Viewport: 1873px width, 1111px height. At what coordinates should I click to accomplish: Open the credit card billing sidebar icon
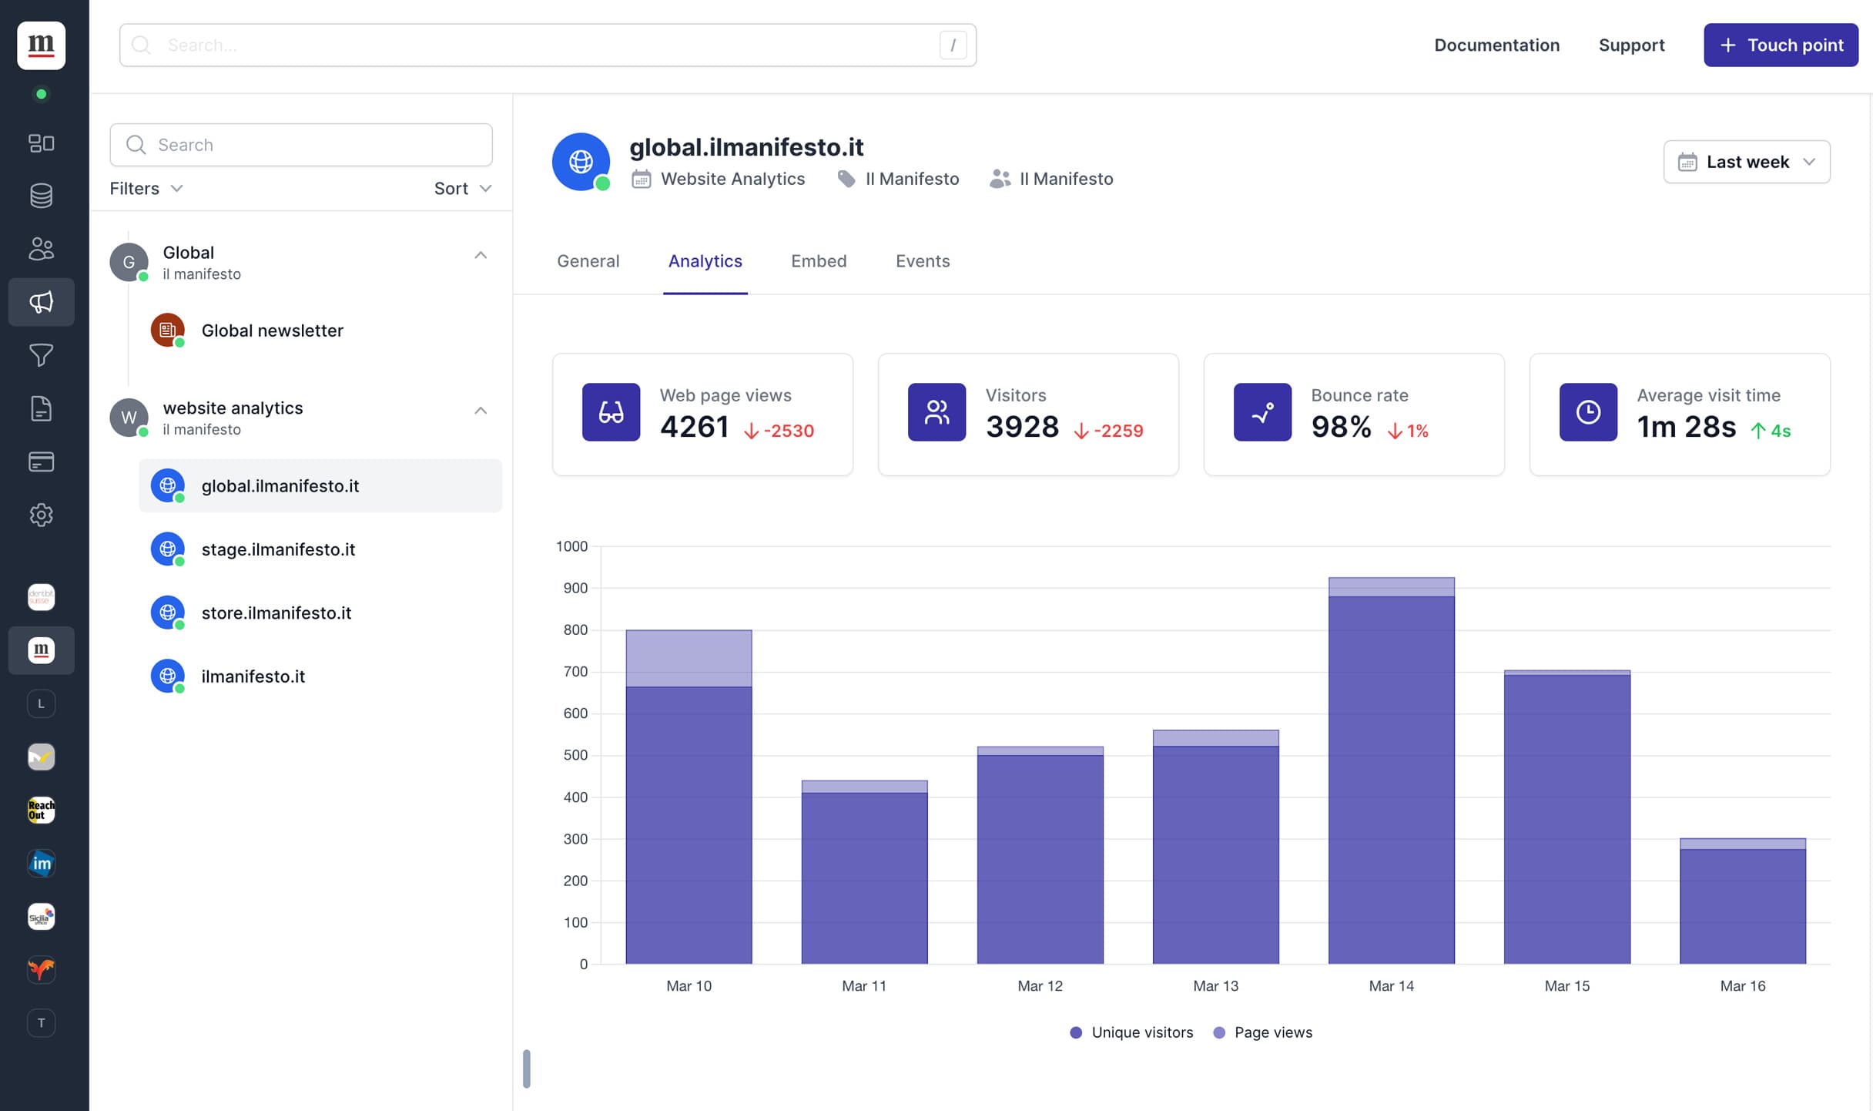(x=41, y=462)
